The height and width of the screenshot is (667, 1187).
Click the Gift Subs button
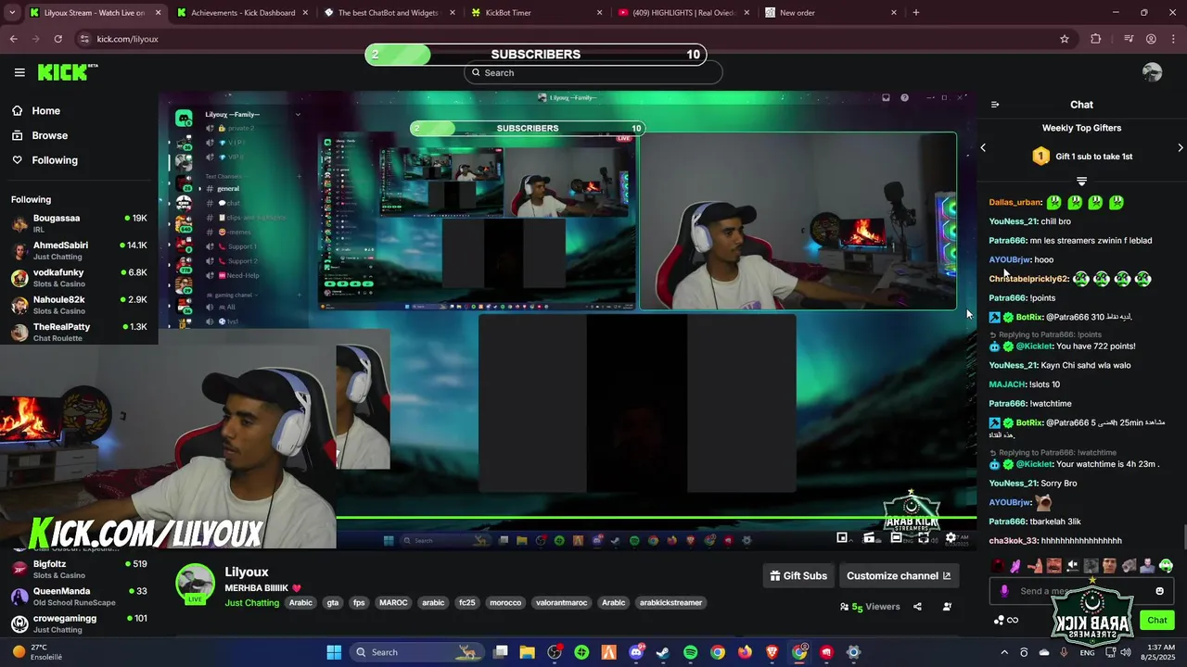coord(798,576)
